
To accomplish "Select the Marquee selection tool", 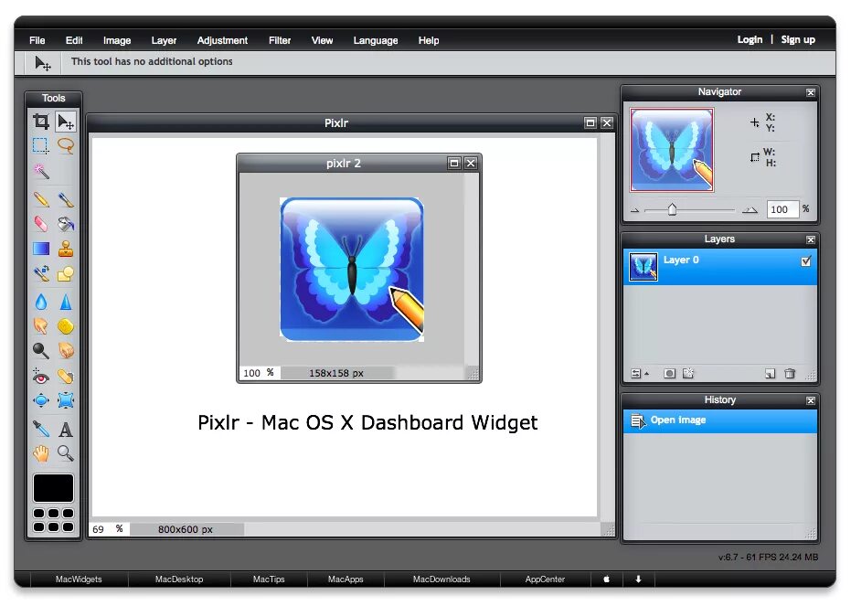I will [x=41, y=146].
